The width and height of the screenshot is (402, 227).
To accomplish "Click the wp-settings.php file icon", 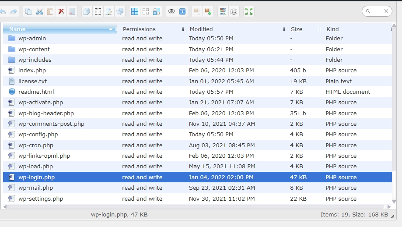I will click(x=11, y=198).
